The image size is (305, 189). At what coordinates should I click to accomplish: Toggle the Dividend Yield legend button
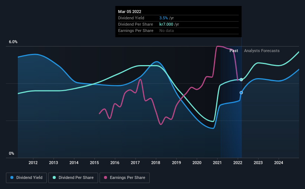pyautogui.click(x=26, y=178)
